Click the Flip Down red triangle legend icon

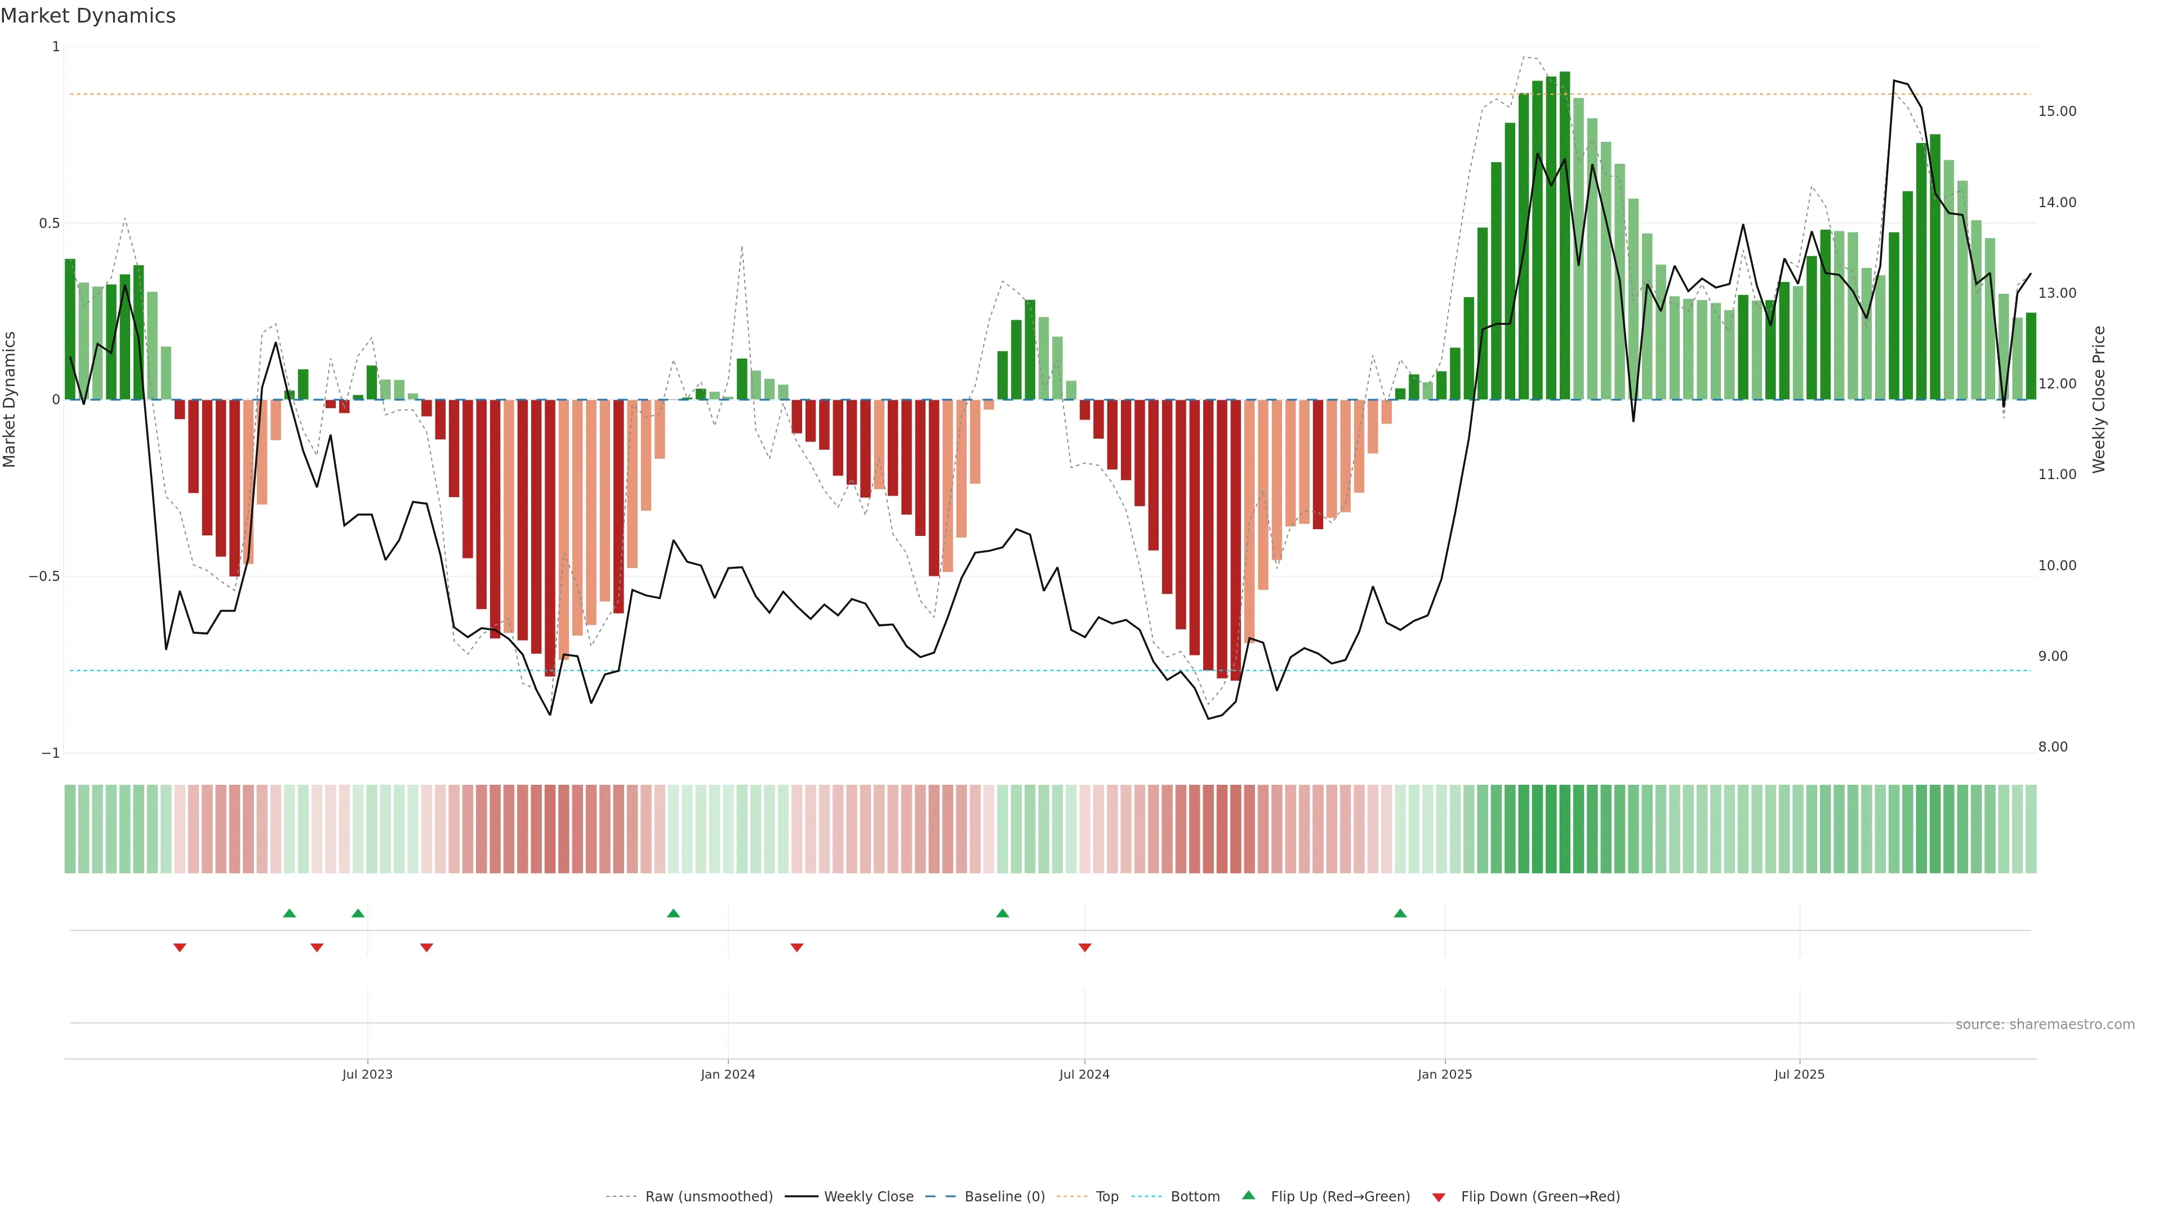1439,1197
